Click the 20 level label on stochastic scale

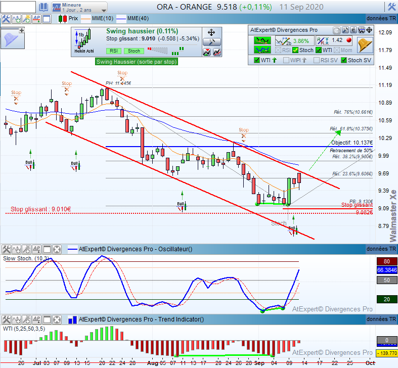point(387,299)
